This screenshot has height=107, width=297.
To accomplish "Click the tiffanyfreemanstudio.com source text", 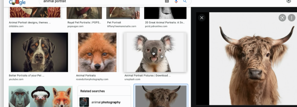I will (122, 26).
